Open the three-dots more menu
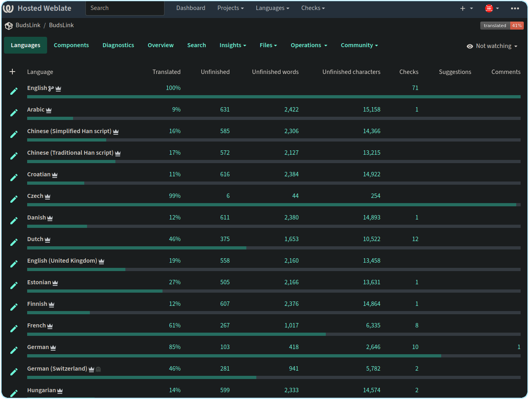This screenshot has height=399, width=529. pos(515,8)
